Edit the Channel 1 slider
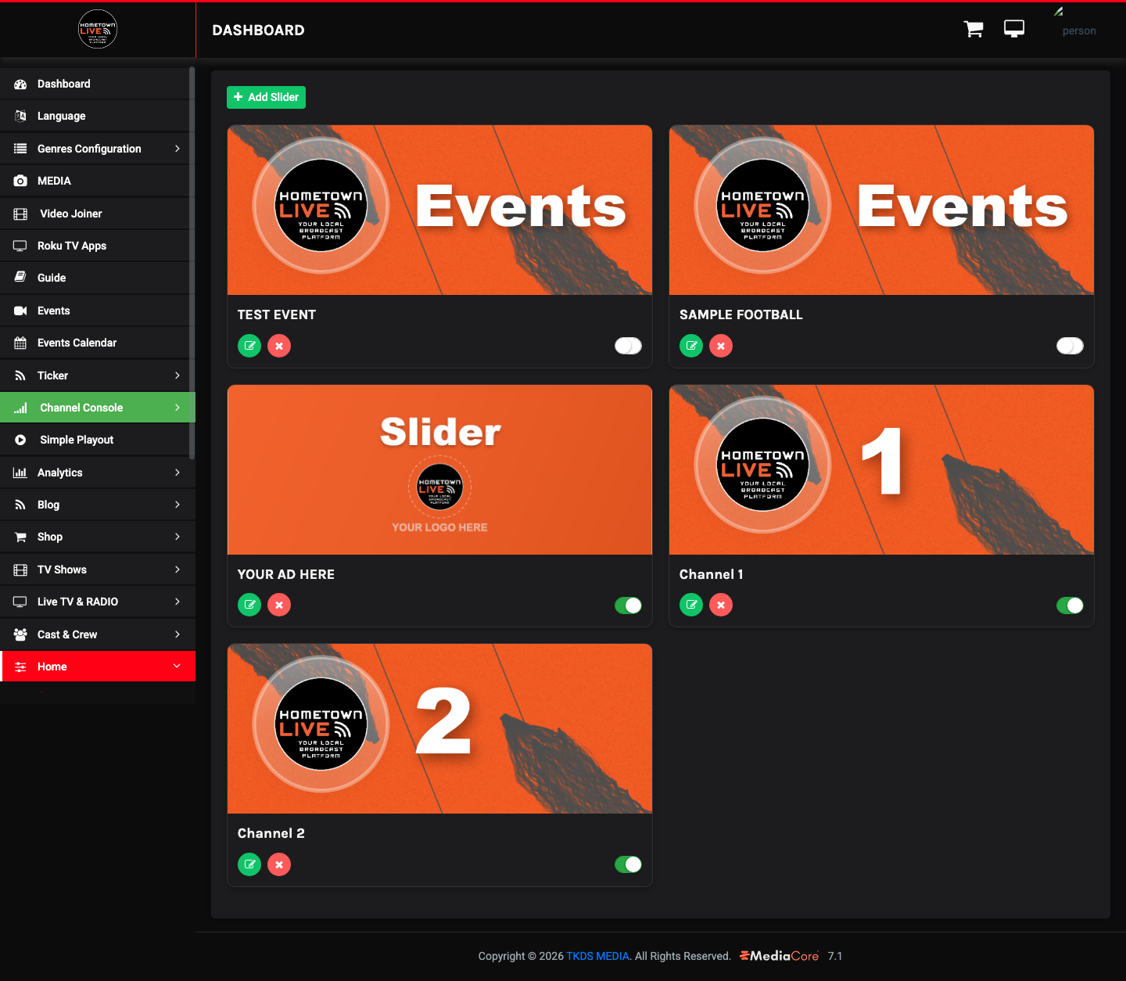 point(691,605)
